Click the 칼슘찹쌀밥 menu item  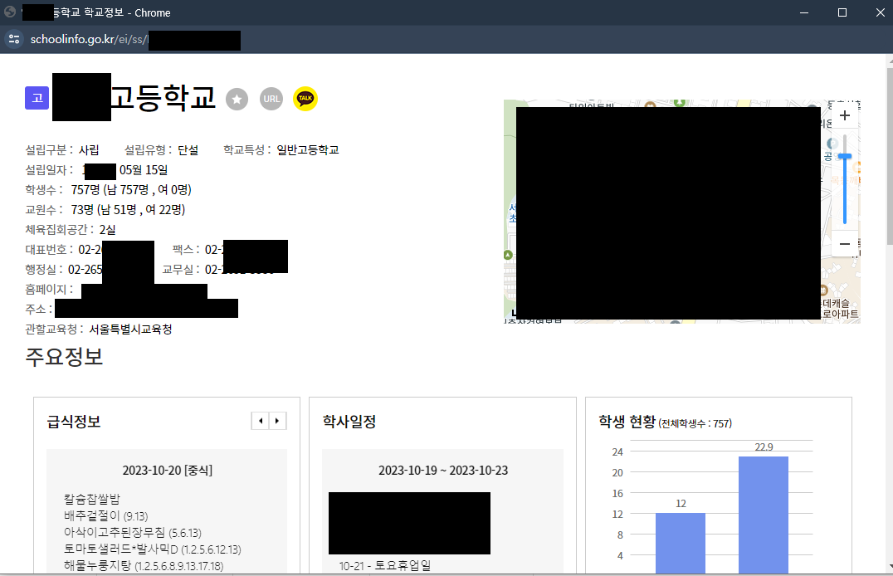click(91, 499)
